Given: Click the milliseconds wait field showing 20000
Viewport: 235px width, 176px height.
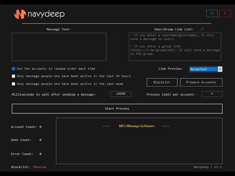Looking at the screenshot, I should click(121, 94).
